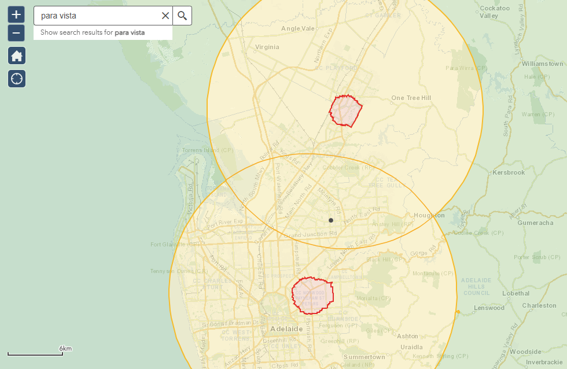Click the orange point near Lenswood
This screenshot has height=369, width=567.
458,312
